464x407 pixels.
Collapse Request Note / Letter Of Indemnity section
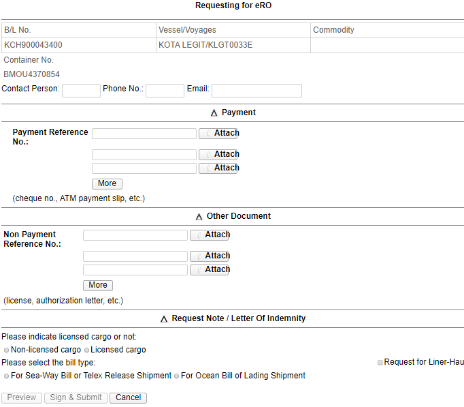pos(164,319)
